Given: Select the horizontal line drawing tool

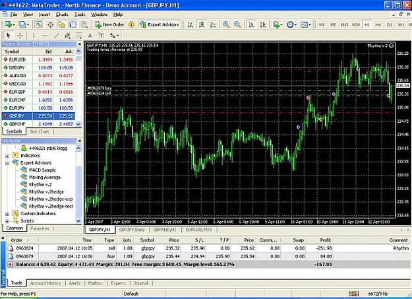Looking at the screenshot, I should click(45, 36).
